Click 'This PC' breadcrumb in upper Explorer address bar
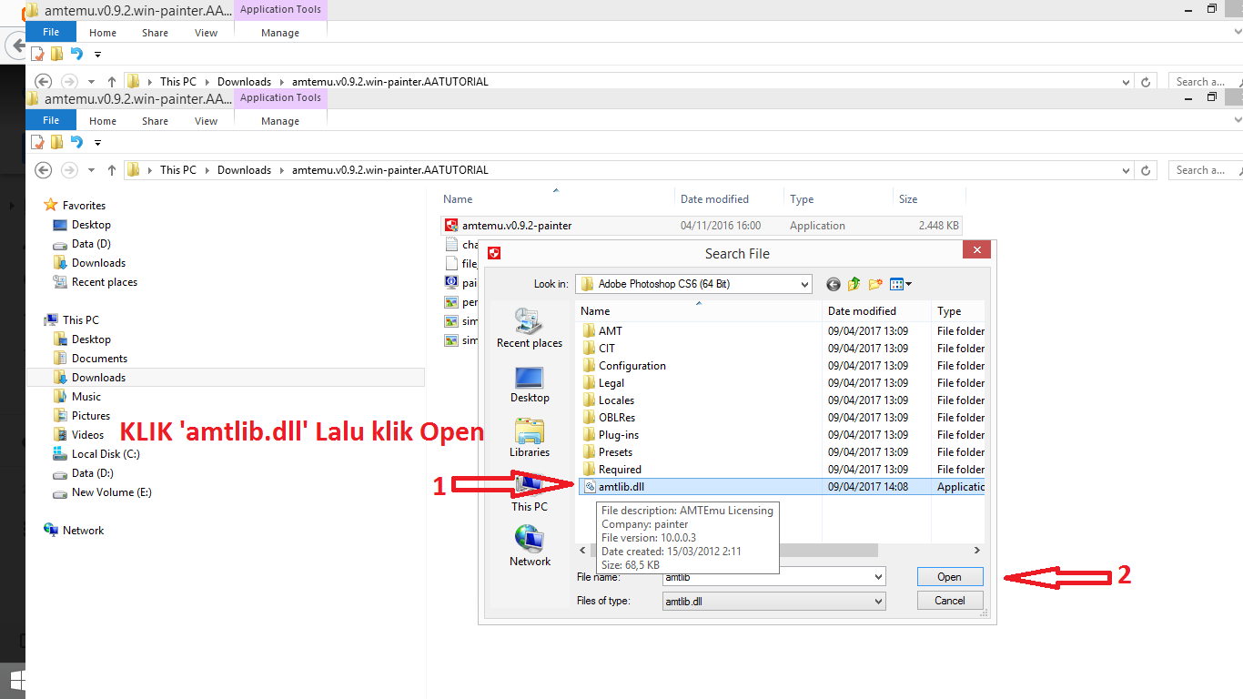This screenshot has width=1243, height=699. [178, 82]
